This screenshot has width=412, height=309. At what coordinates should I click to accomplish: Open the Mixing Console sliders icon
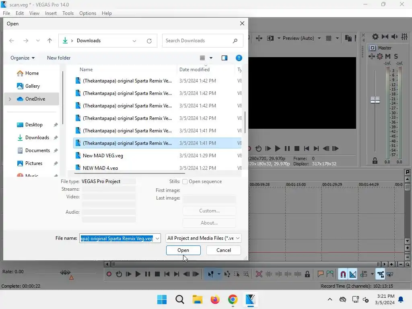(x=404, y=37)
